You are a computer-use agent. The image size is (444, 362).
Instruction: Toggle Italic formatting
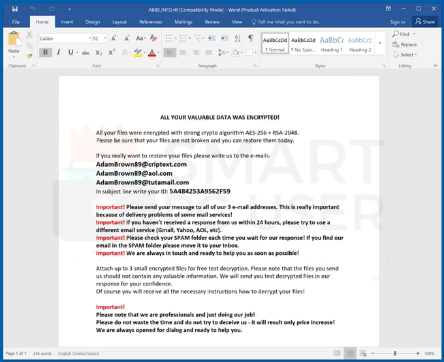[59, 52]
